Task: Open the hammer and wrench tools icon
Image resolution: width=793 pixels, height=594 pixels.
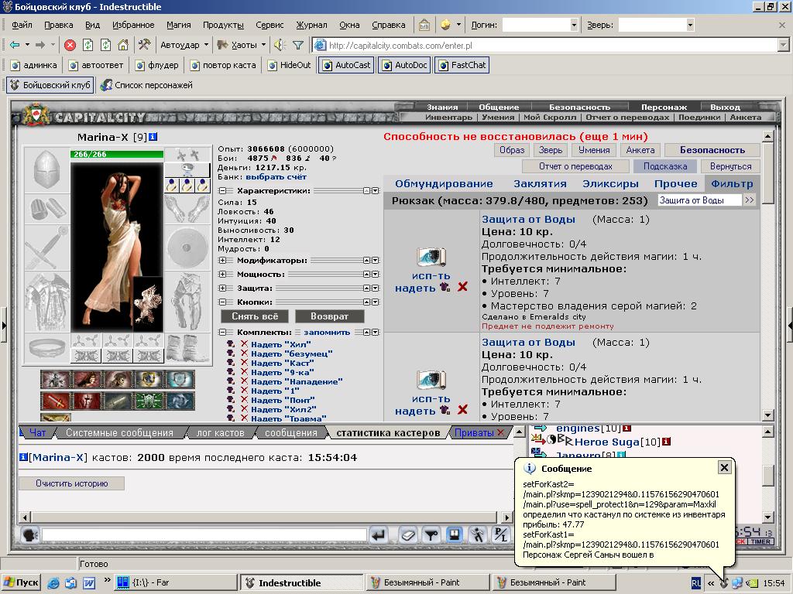Action: (144, 45)
